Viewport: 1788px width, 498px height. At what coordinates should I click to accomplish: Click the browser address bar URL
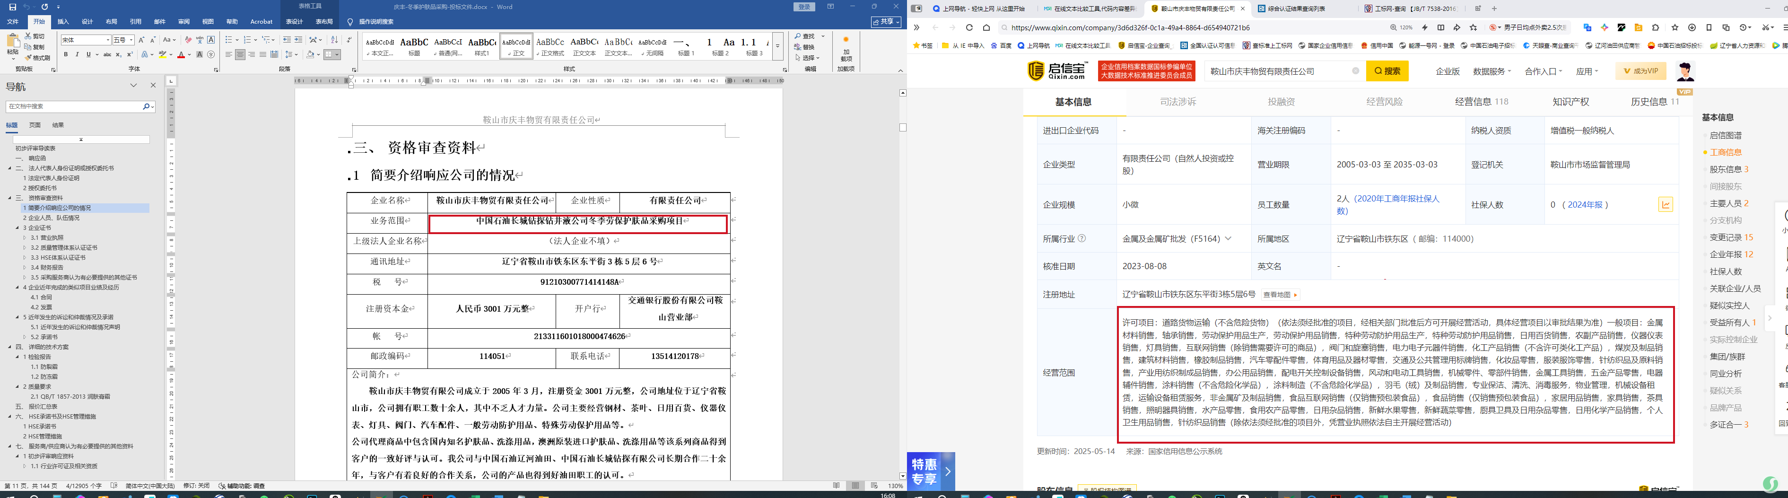1131,28
